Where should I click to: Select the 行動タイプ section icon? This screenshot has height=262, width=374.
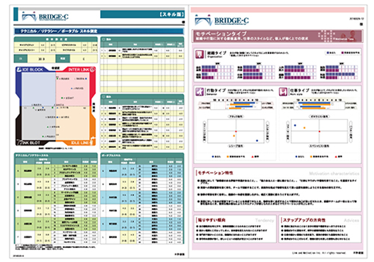click(x=200, y=91)
